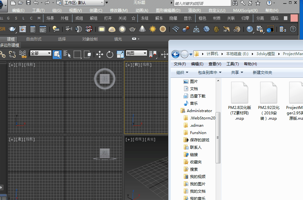This screenshot has width=303, height=200.
Task: Open the 渲染(R) menu
Action: (x=195, y=11)
